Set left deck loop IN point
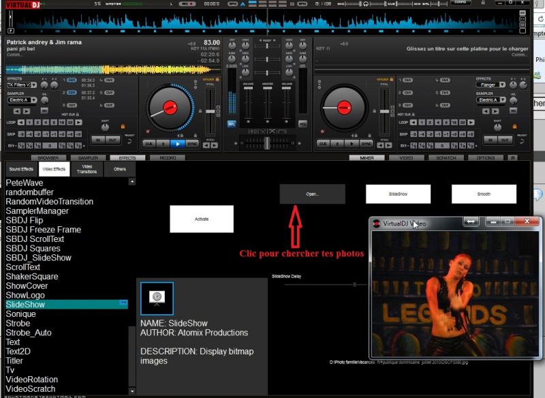 (x=98, y=140)
